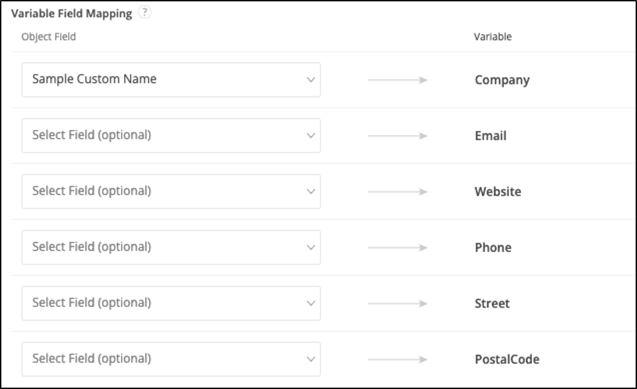Click the arrow pointing to Website
This screenshot has width=637, height=389.
tap(397, 192)
